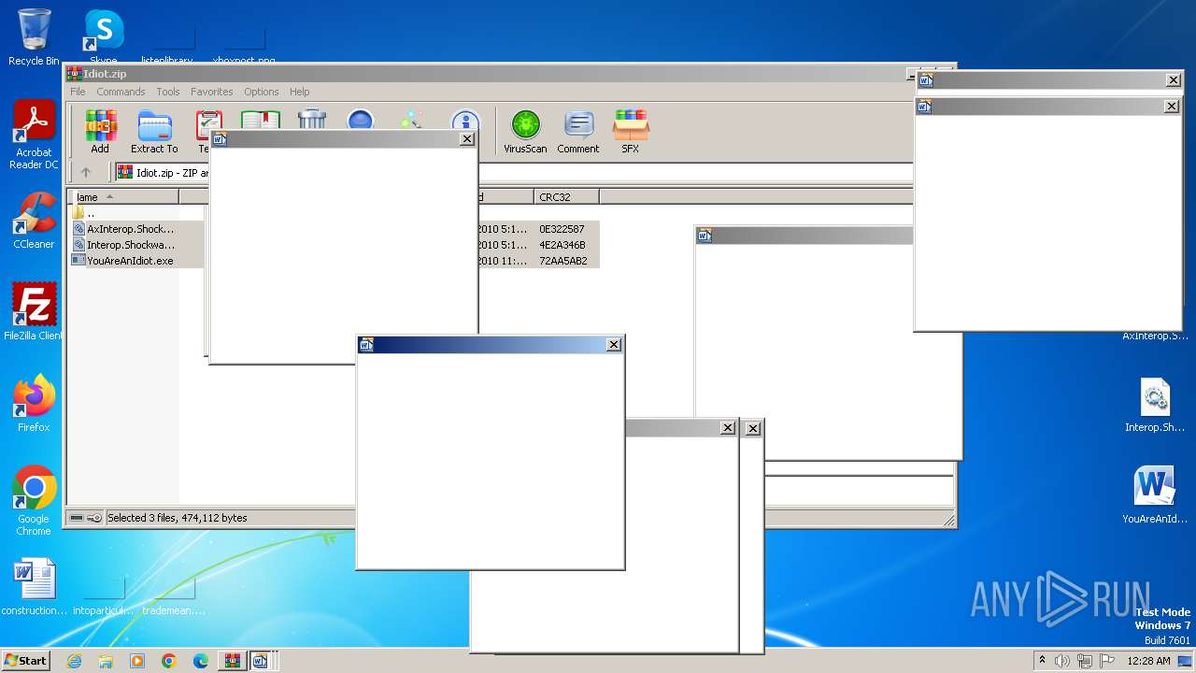Select the Interop.Sh... file on the desktop
This screenshot has height=673, width=1196.
click(1155, 405)
